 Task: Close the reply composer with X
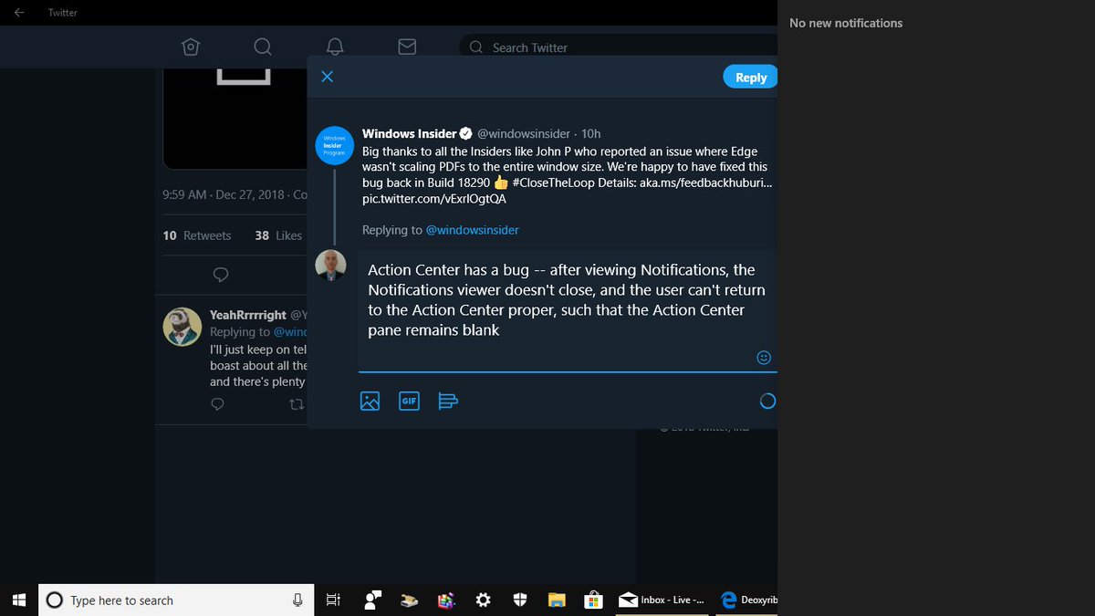pyautogui.click(x=328, y=77)
